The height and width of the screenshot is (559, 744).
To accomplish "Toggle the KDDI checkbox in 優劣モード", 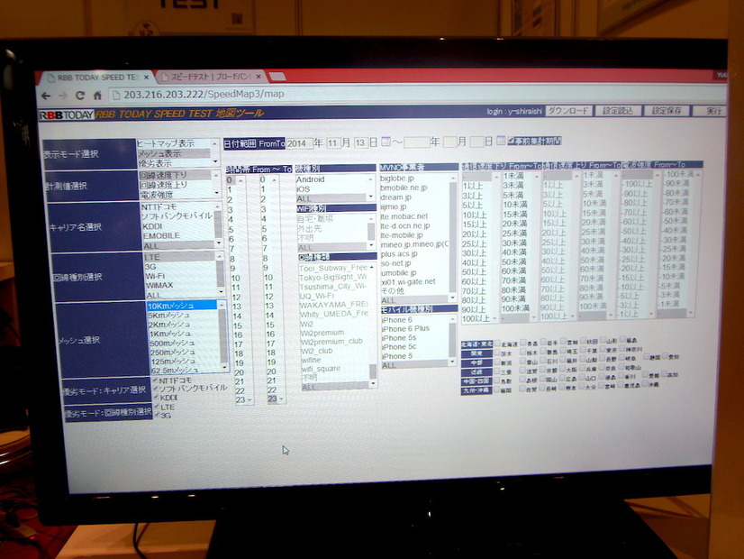I will [156, 398].
